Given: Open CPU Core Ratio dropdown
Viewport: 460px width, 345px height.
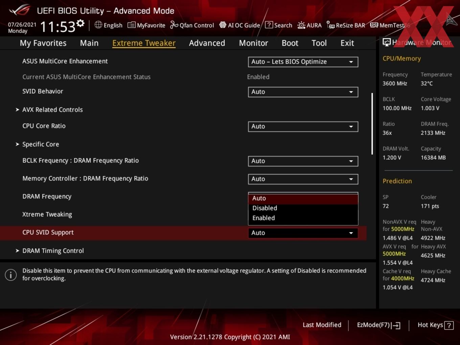Looking at the screenshot, I should [303, 127].
